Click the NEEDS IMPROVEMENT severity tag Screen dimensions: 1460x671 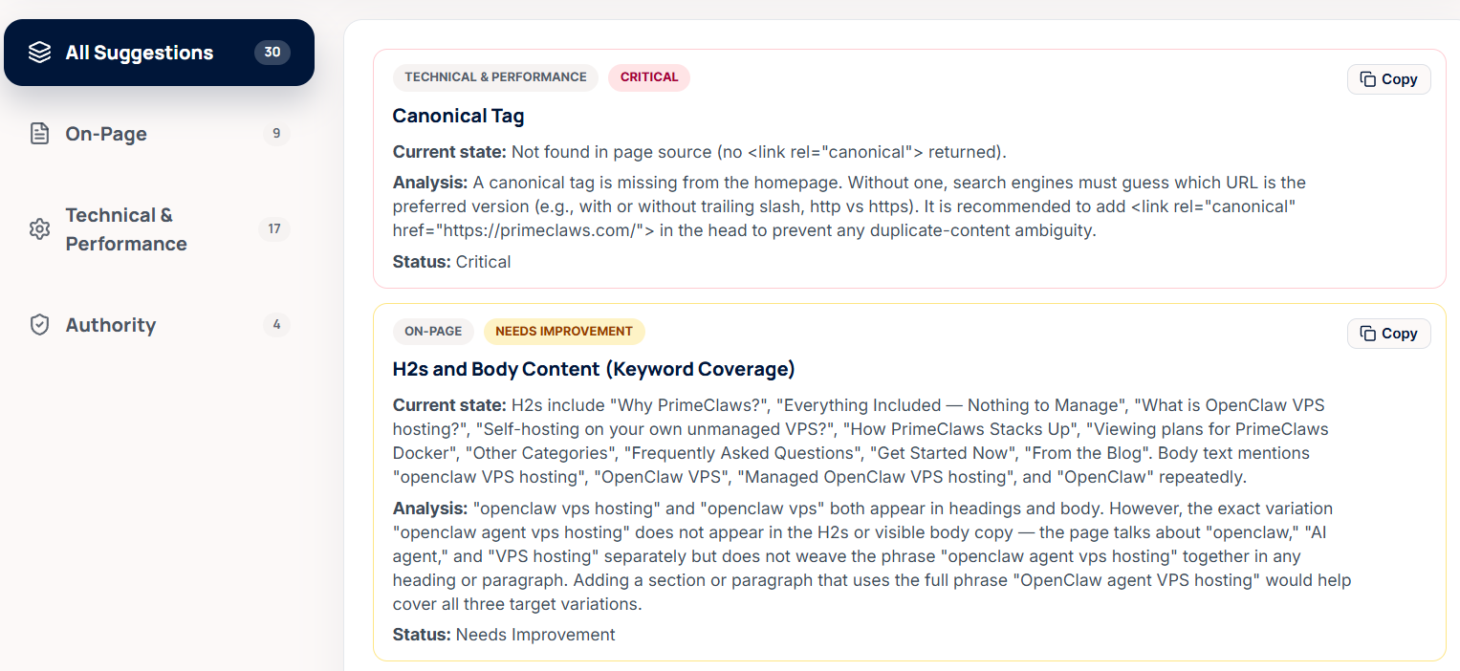(x=564, y=332)
